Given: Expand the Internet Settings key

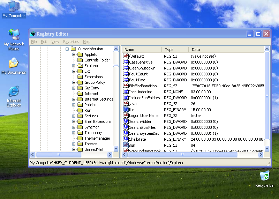Looking at the screenshot, I should [74, 99].
